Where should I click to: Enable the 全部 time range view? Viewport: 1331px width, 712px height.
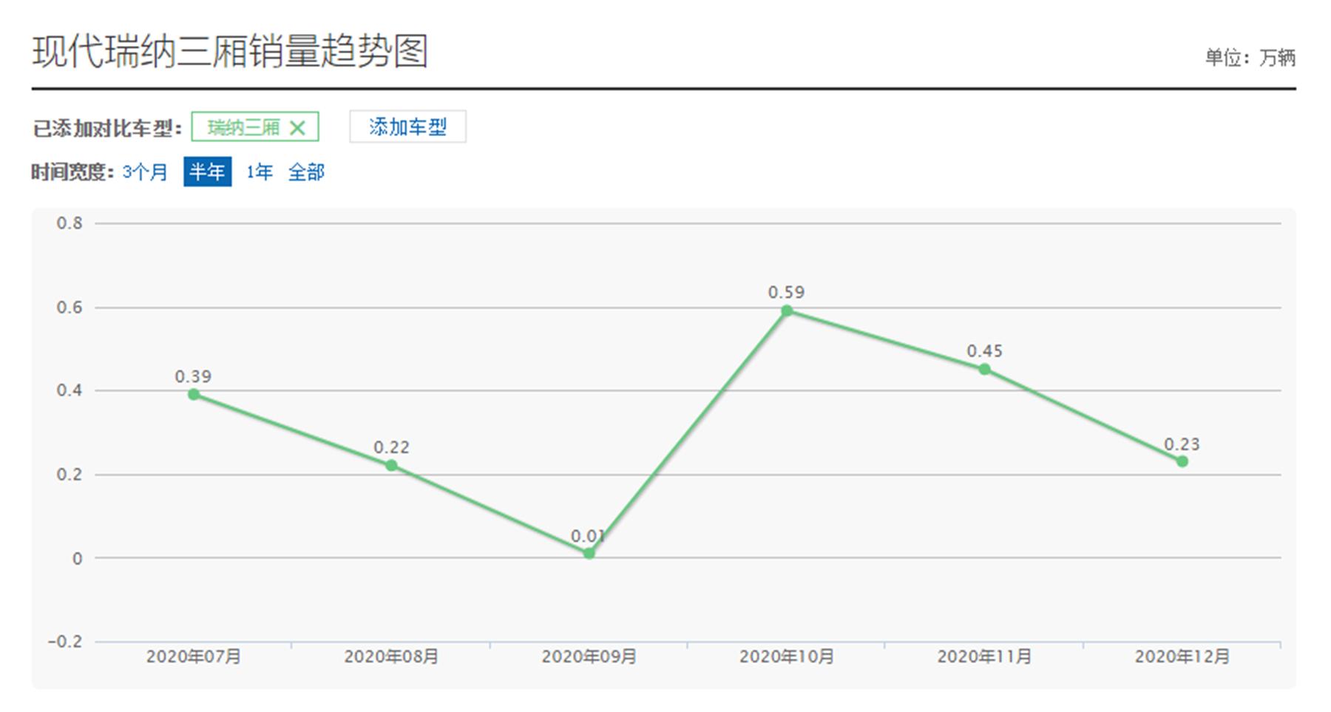click(x=308, y=172)
